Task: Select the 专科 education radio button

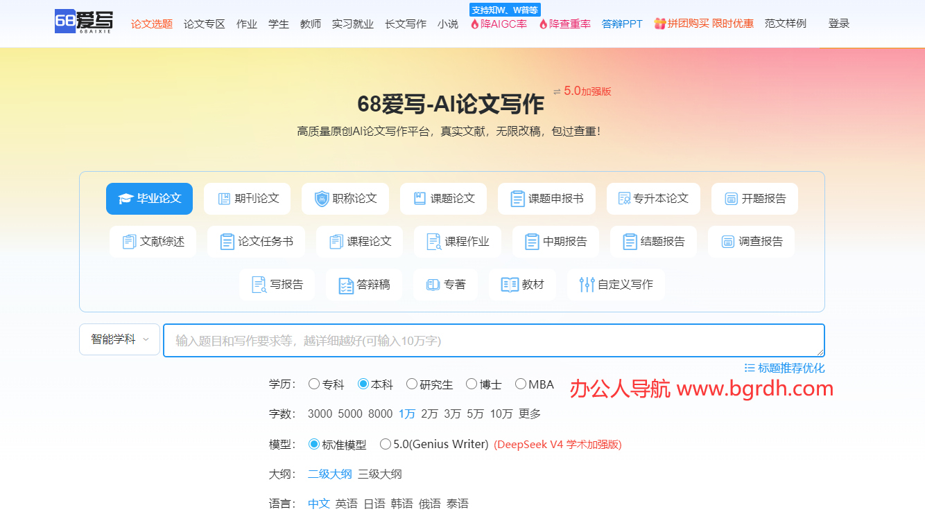Action: tap(314, 384)
